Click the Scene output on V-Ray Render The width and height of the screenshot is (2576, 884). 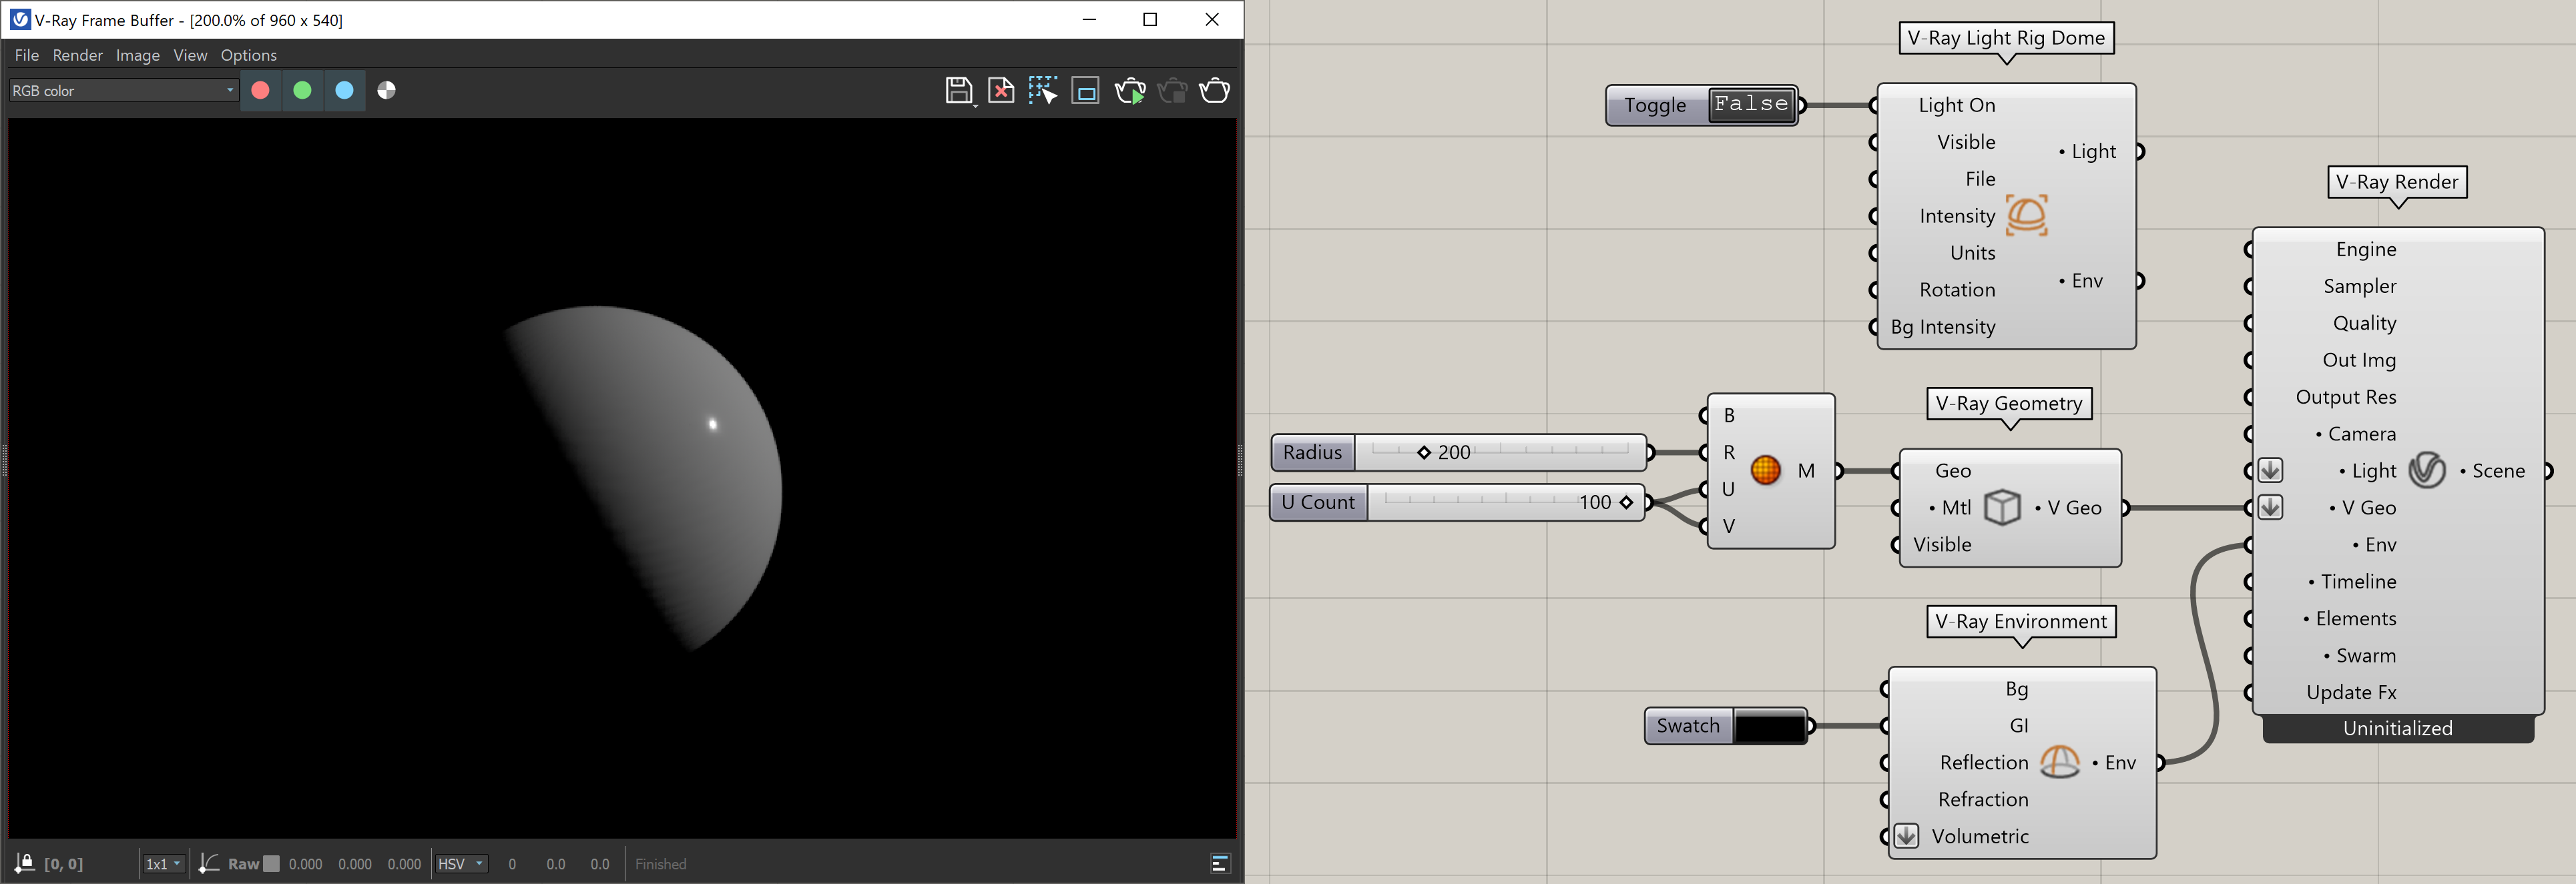2497,471
